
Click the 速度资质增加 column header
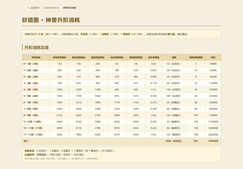(98, 57)
